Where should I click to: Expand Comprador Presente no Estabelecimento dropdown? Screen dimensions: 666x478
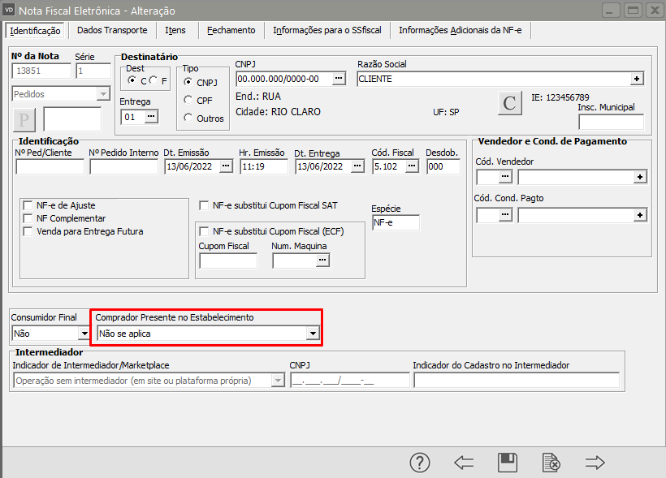tap(312, 334)
